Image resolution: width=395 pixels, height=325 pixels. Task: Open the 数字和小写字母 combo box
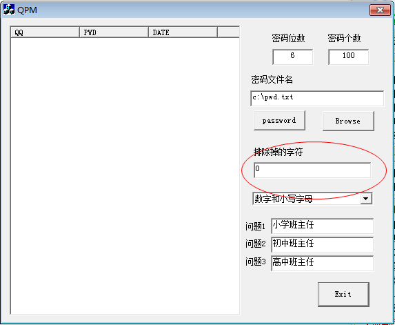tap(312, 199)
